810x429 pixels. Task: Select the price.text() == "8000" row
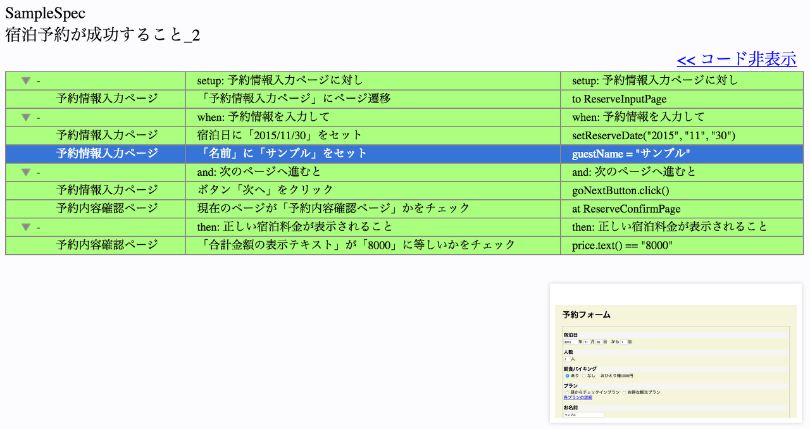405,244
